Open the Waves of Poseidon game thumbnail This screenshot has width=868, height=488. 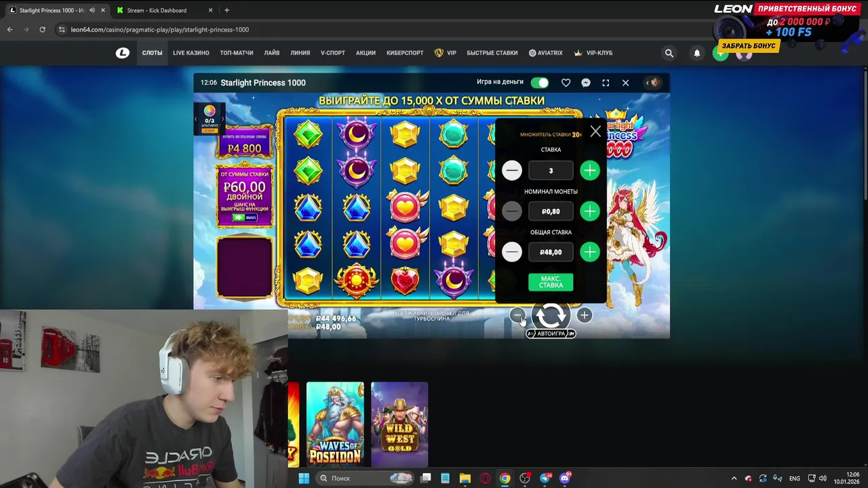point(335,424)
